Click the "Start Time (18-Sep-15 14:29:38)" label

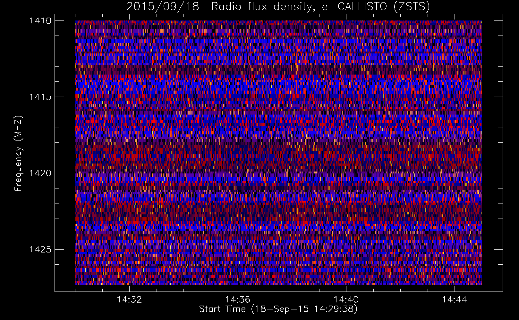(x=278, y=309)
